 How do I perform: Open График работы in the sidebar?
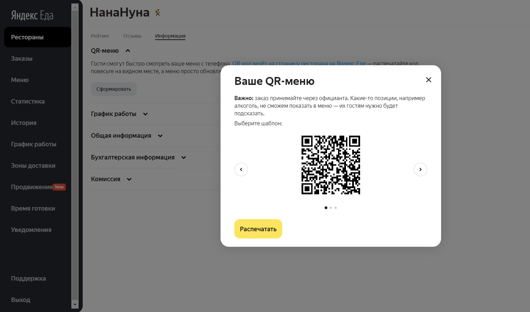33,144
